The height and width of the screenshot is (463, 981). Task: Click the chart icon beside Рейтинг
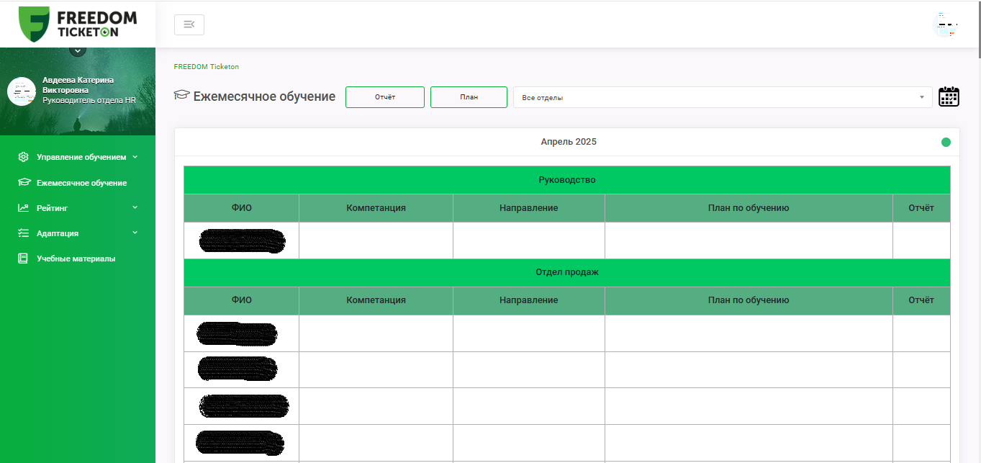point(23,208)
